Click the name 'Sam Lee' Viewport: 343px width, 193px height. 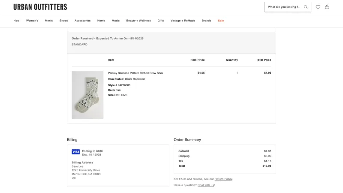tap(78, 166)
